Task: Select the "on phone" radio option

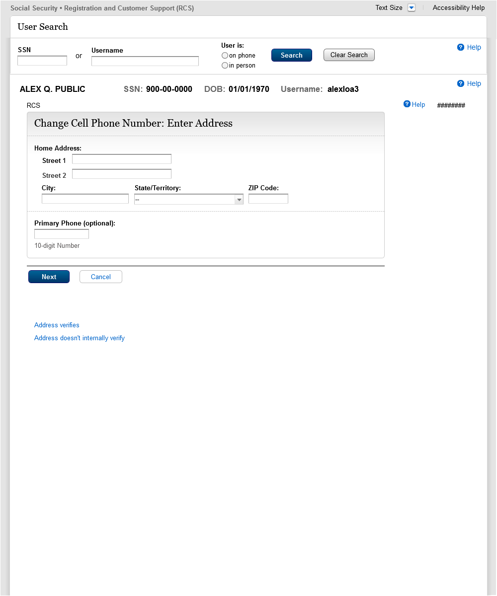Action: pos(225,56)
